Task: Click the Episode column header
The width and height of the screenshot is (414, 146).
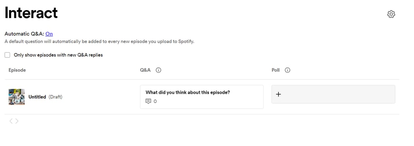Action: point(17,70)
